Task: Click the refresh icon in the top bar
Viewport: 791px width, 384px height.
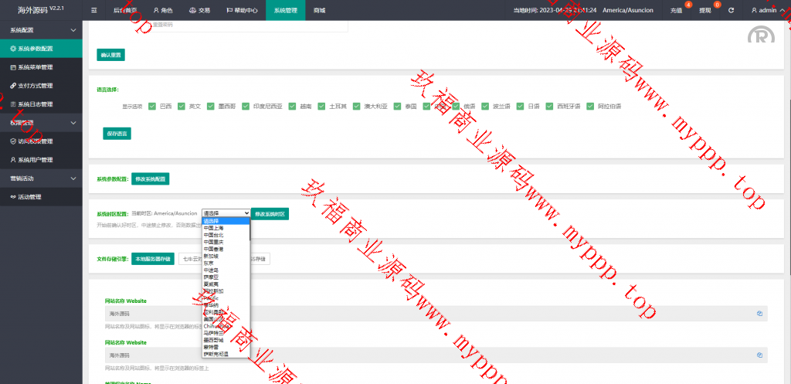Action: click(x=731, y=10)
